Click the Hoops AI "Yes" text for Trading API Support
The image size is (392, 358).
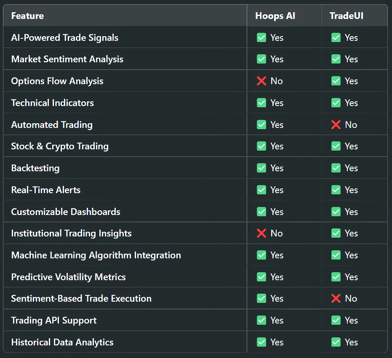[277, 321]
